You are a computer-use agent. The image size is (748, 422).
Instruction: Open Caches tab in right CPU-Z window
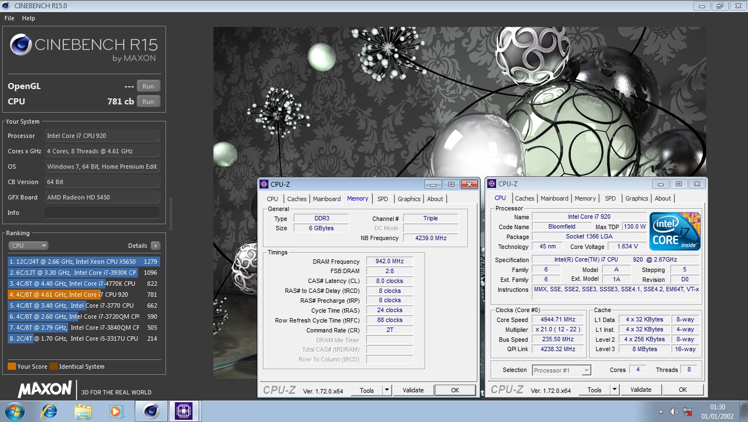click(x=525, y=198)
